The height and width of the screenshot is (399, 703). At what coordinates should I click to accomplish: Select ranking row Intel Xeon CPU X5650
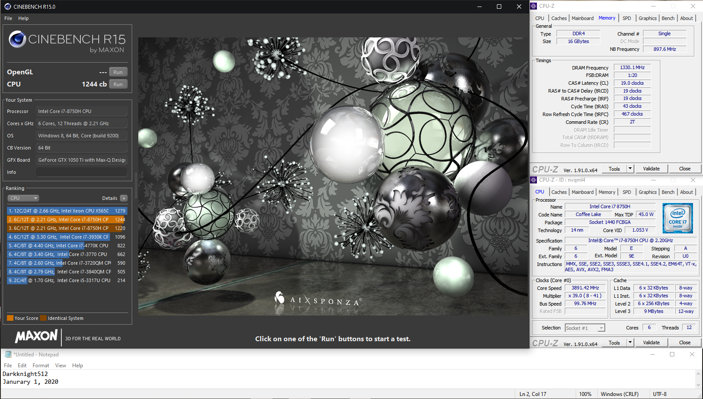(67, 211)
